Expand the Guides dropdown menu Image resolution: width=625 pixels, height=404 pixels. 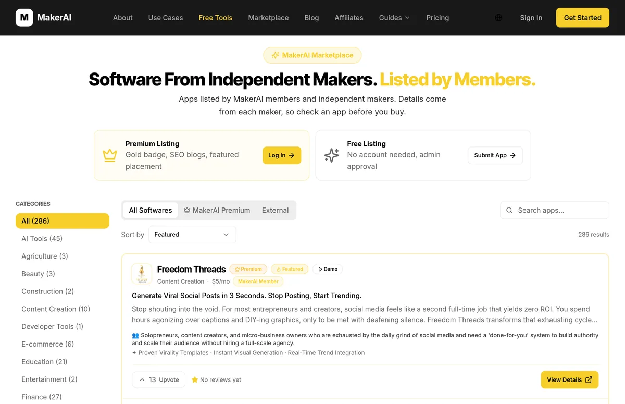point(394,18)
